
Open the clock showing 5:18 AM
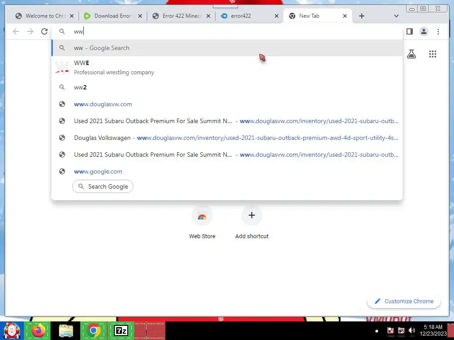tap(433, 330)
